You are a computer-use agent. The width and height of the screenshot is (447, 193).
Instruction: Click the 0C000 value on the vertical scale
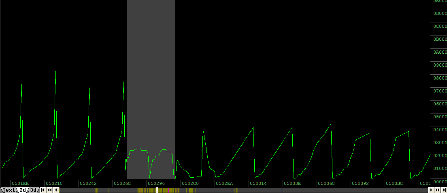point(440,26)
